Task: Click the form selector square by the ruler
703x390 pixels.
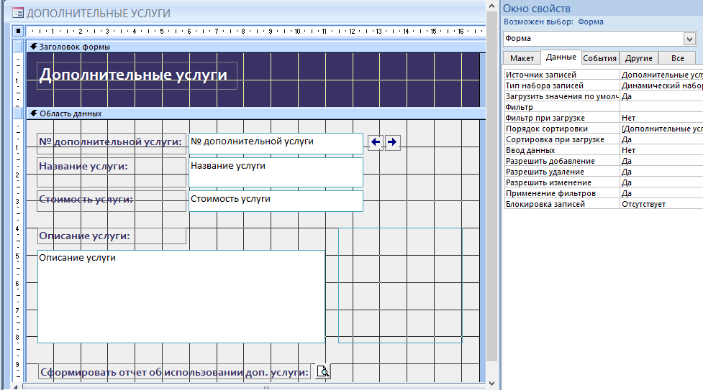Action: click(x=18, y=31)
